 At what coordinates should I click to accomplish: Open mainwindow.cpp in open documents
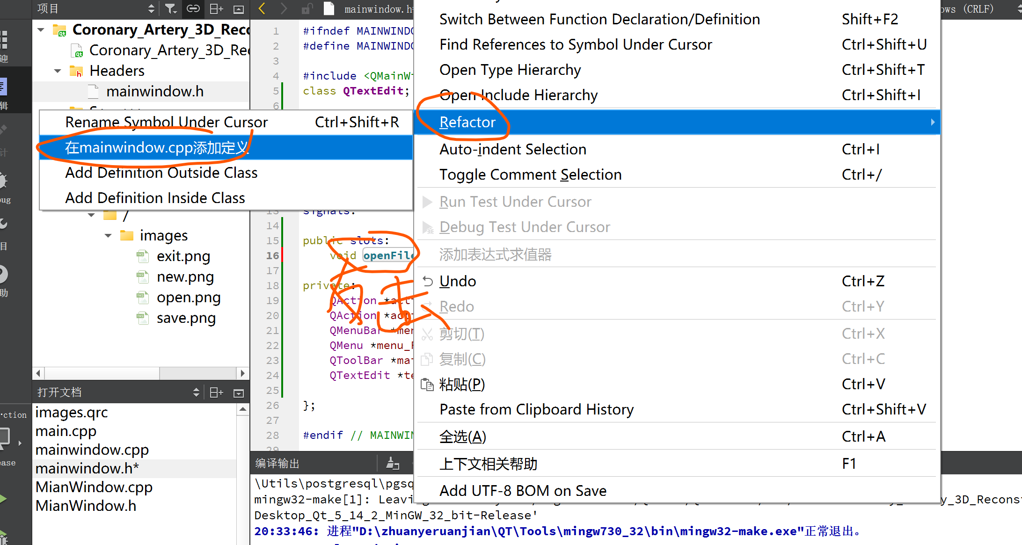click(92, 450)
